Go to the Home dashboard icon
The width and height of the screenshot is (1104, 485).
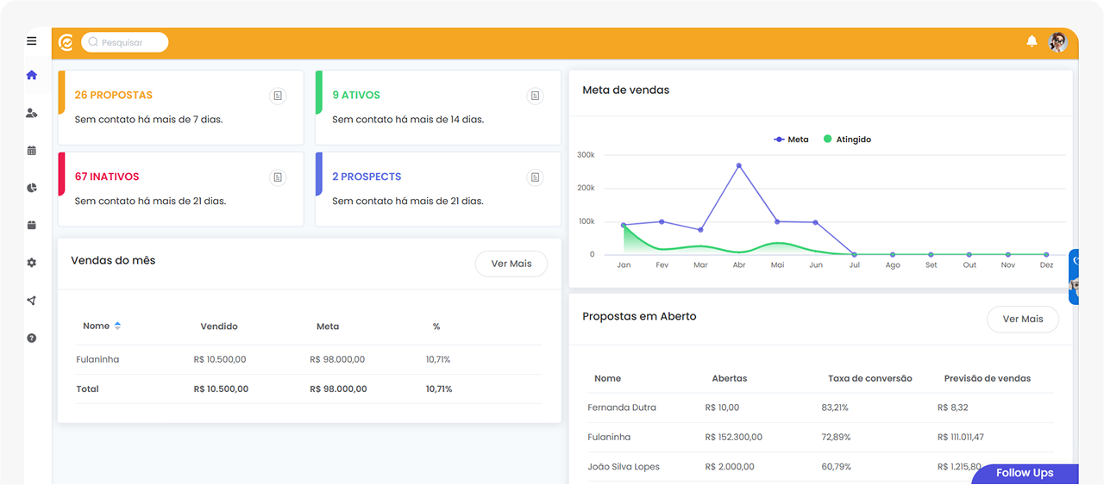click(x=32, y=75)
